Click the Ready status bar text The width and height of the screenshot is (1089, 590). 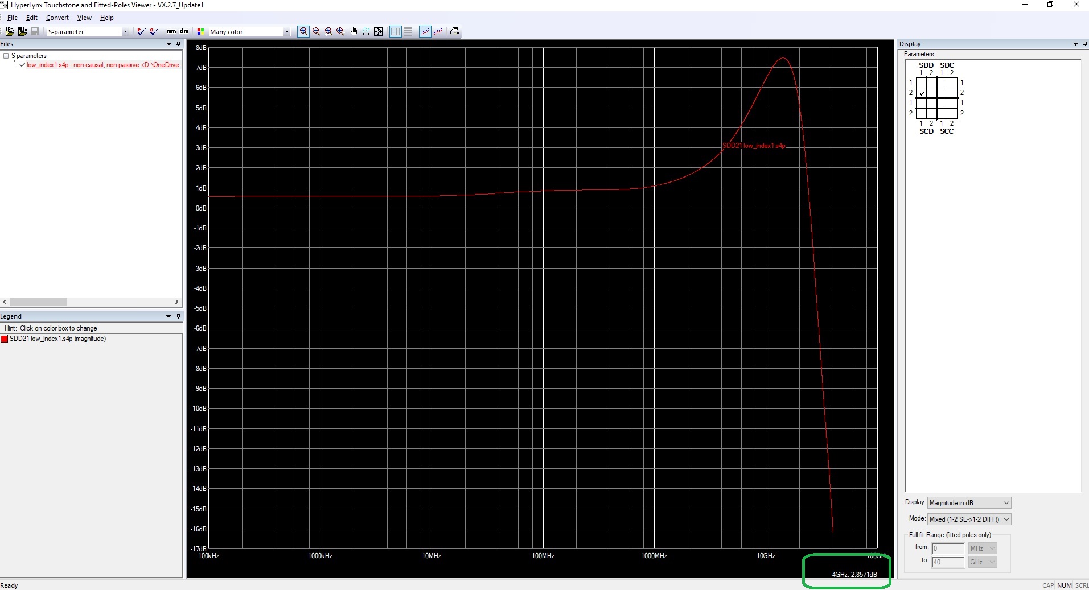point(9,585)
